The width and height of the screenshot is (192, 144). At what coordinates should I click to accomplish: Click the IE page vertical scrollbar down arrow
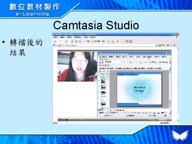[x=178, y=120]
